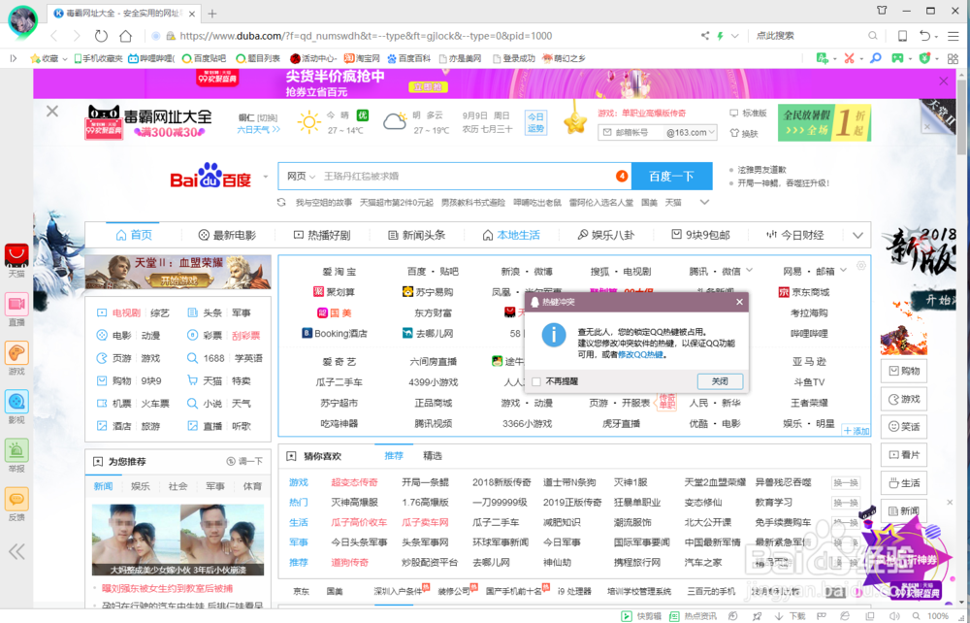
Task: Expand more navigation tabs chevron
Action: (x=857, y=235)
